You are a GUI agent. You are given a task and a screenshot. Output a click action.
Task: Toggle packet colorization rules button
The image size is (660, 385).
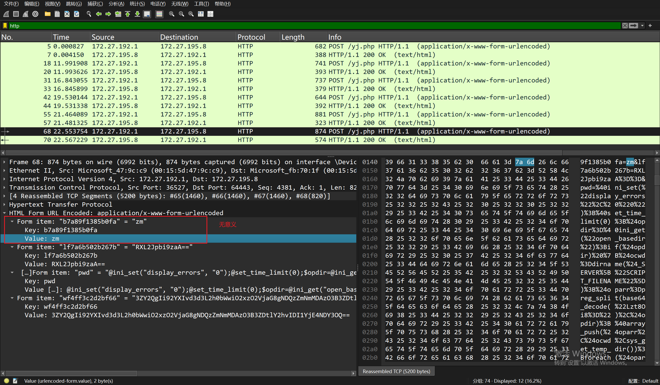tap(159, 14)
